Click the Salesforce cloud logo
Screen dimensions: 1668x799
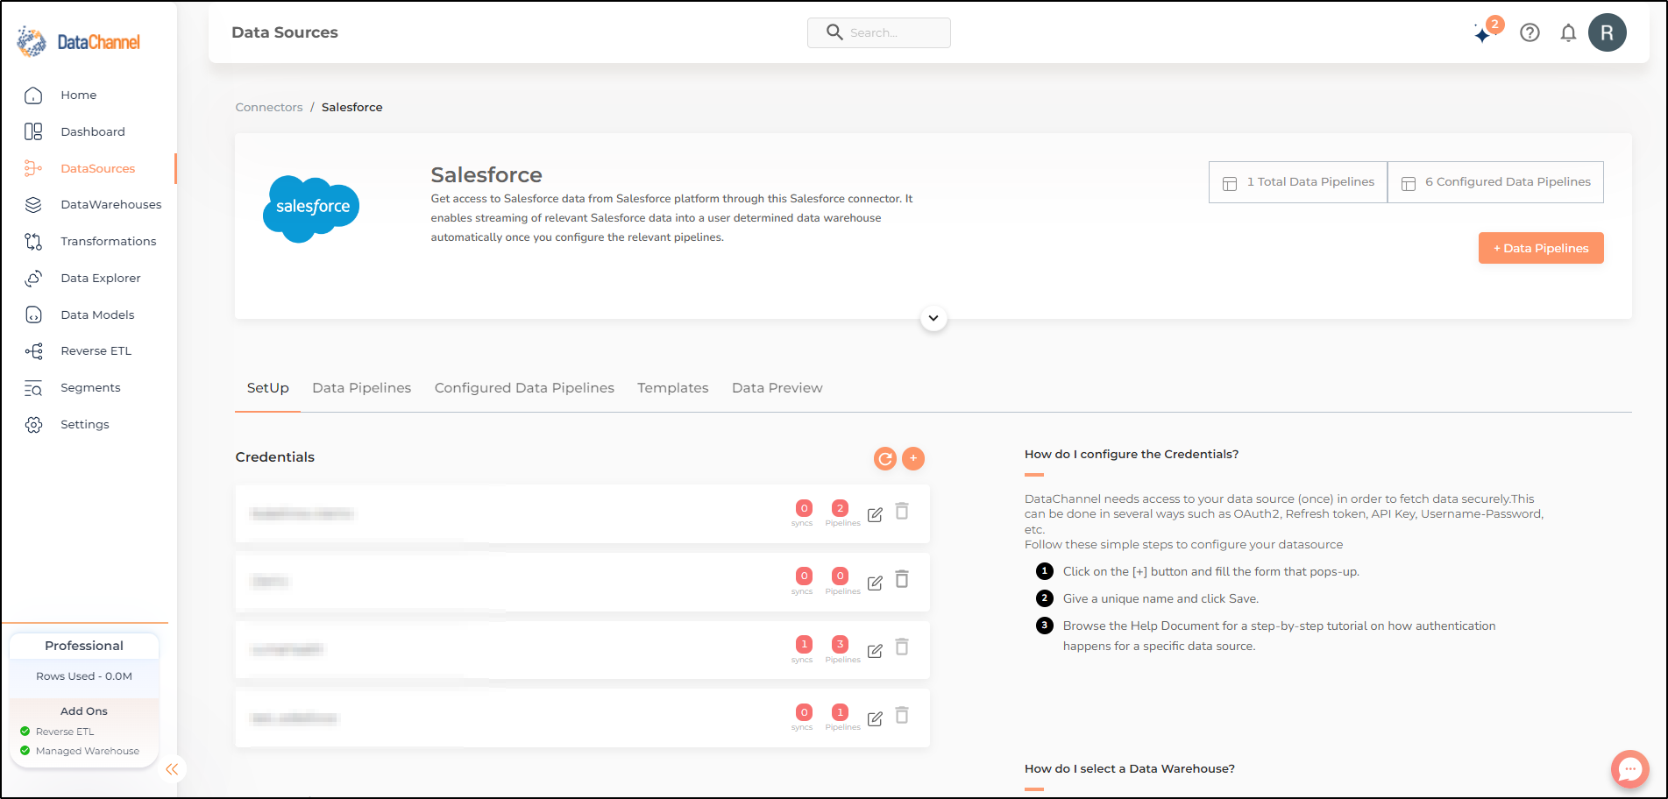pyautogui.click(x=311, y=209)
